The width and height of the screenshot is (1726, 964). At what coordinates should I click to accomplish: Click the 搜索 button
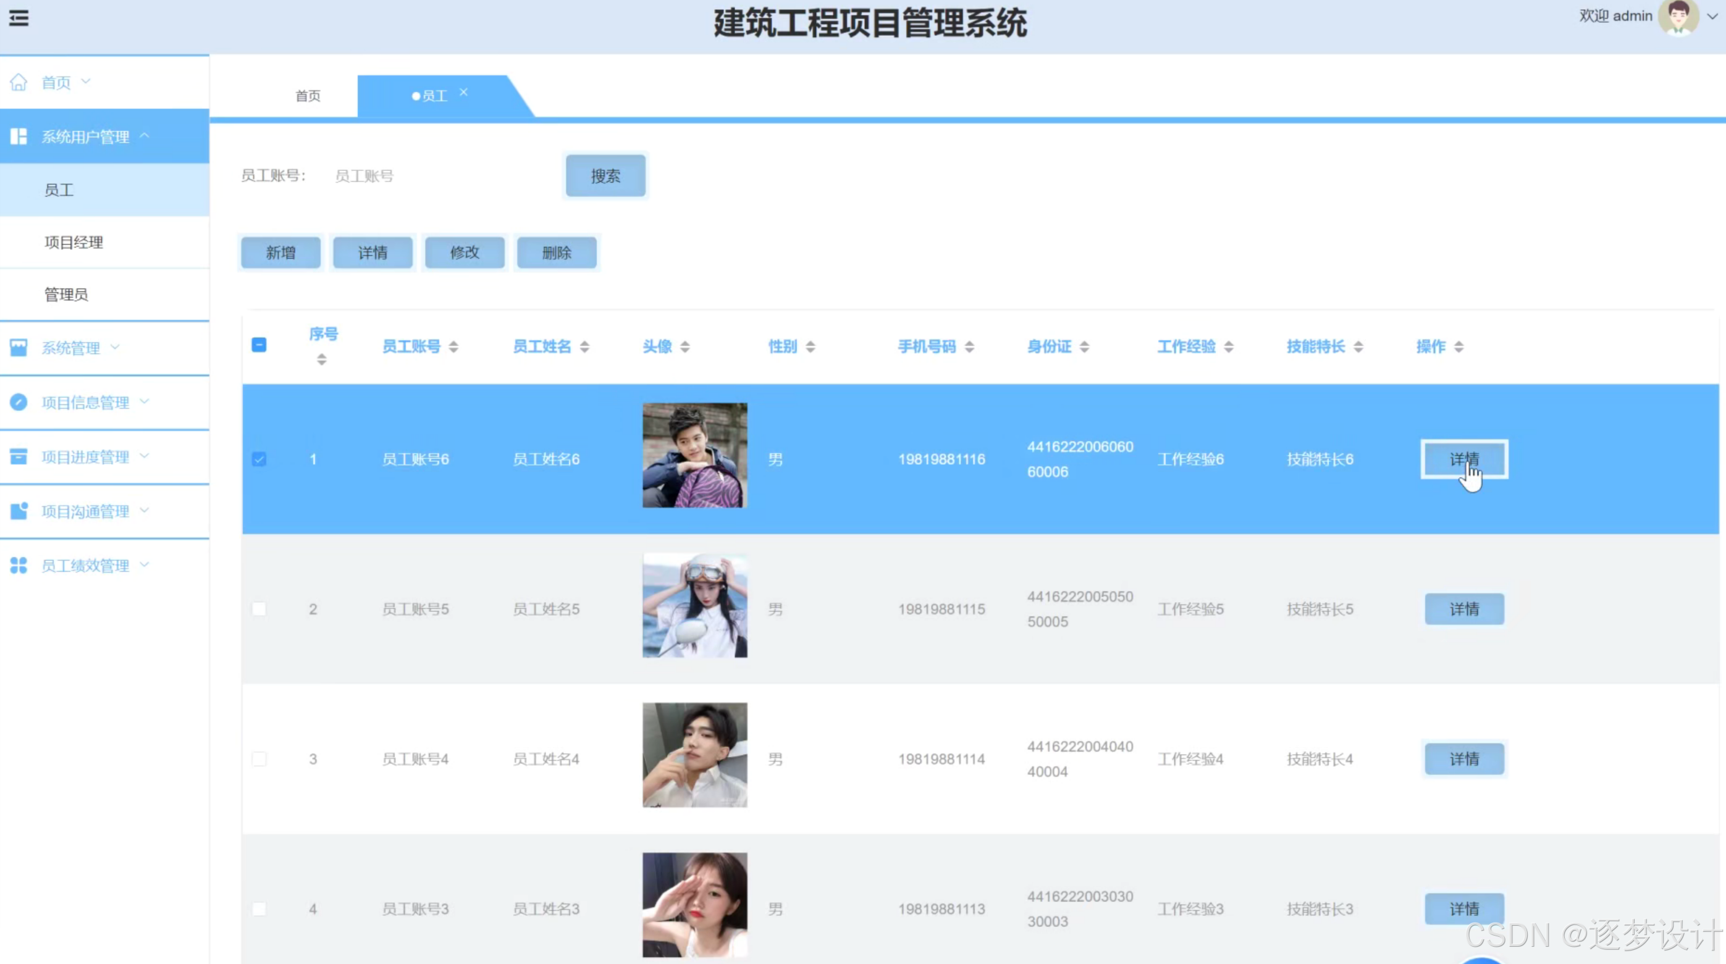(x=605, y=176)
